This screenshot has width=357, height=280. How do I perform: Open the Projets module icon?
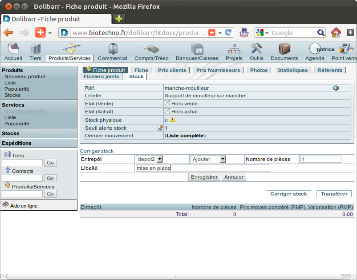pyautogui.click(x=234, y=48)
